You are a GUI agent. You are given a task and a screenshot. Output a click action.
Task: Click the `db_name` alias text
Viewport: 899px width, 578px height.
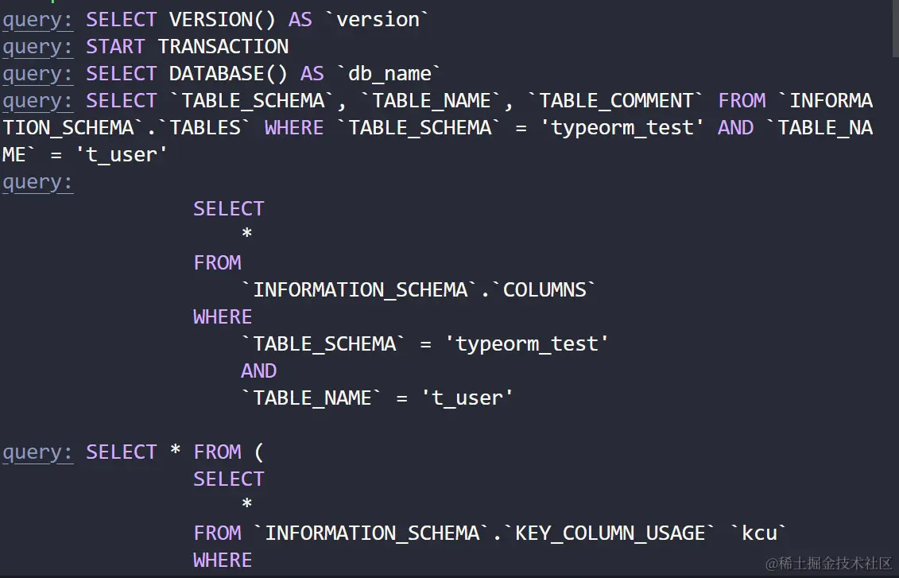click(x=389, y=73)
